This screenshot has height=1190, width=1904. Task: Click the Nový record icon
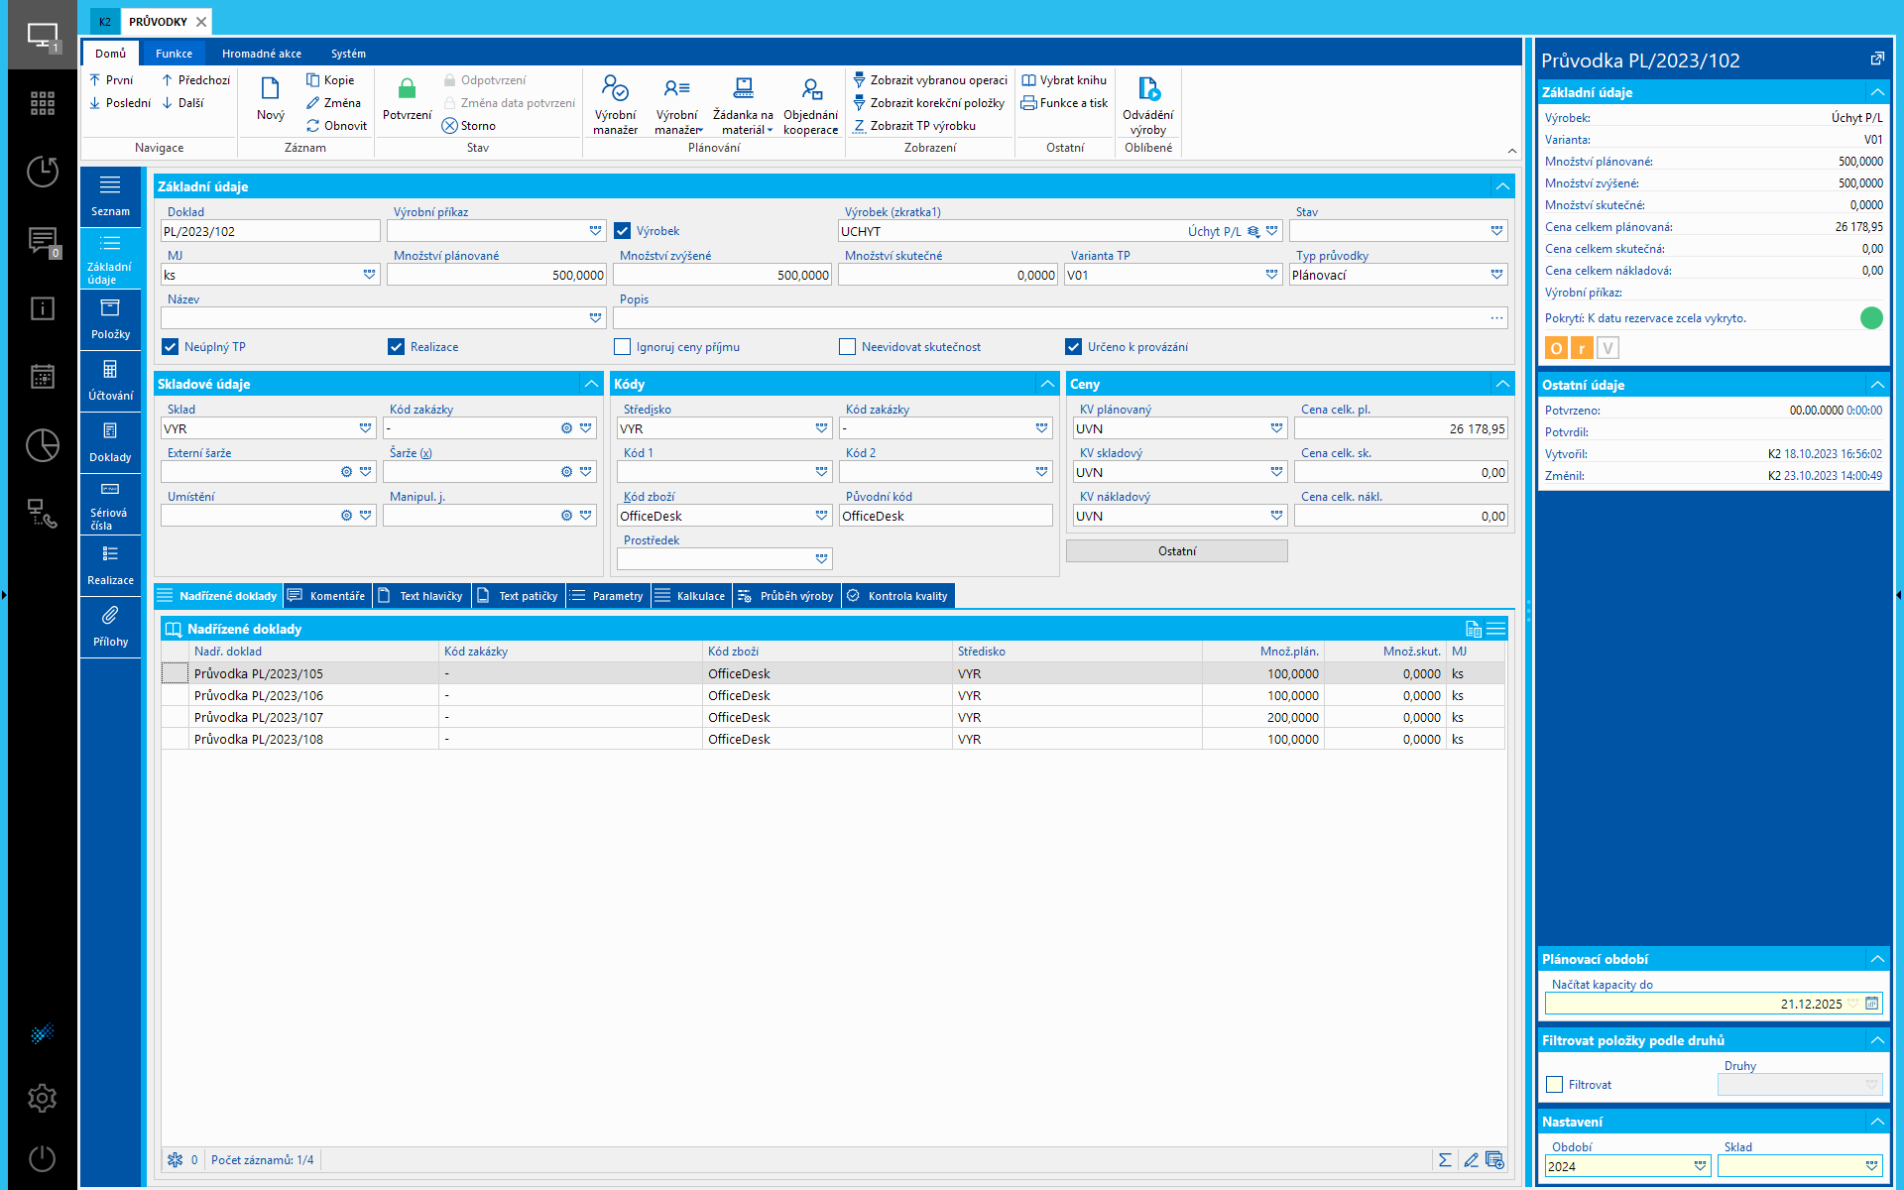click(270, 90)
